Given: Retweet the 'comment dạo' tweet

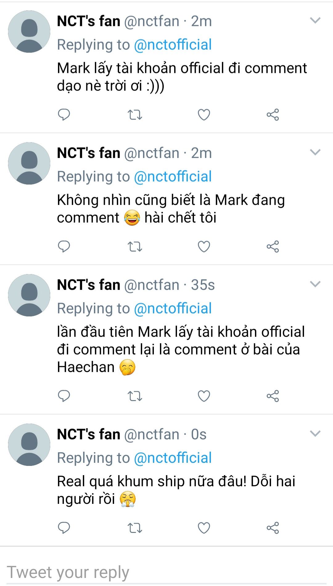Looking at the screenshot, I should click(x=135, y=115).
